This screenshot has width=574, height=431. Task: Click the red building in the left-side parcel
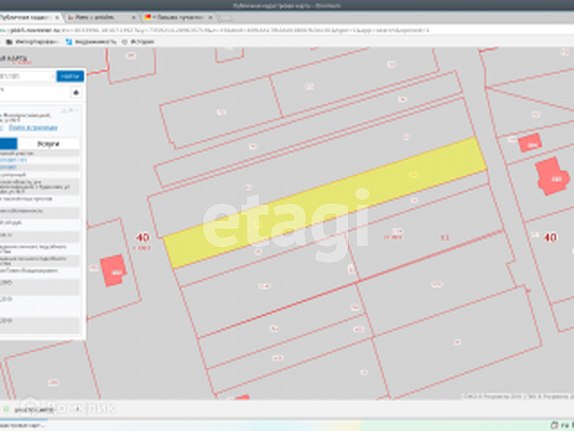pos(114,270)
